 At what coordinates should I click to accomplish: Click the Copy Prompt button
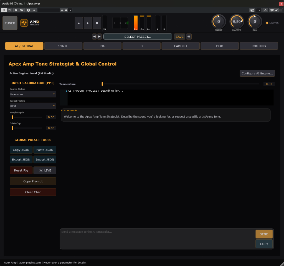pyautogui.click(x=33, y=181)
